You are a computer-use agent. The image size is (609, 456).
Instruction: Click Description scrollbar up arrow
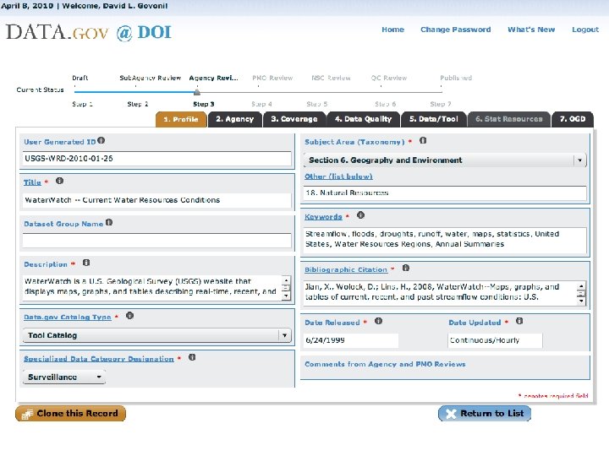pyautogui.click(x=286, y=280)
